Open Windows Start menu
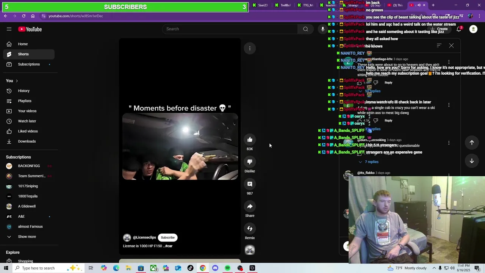 tap(6, 268)
